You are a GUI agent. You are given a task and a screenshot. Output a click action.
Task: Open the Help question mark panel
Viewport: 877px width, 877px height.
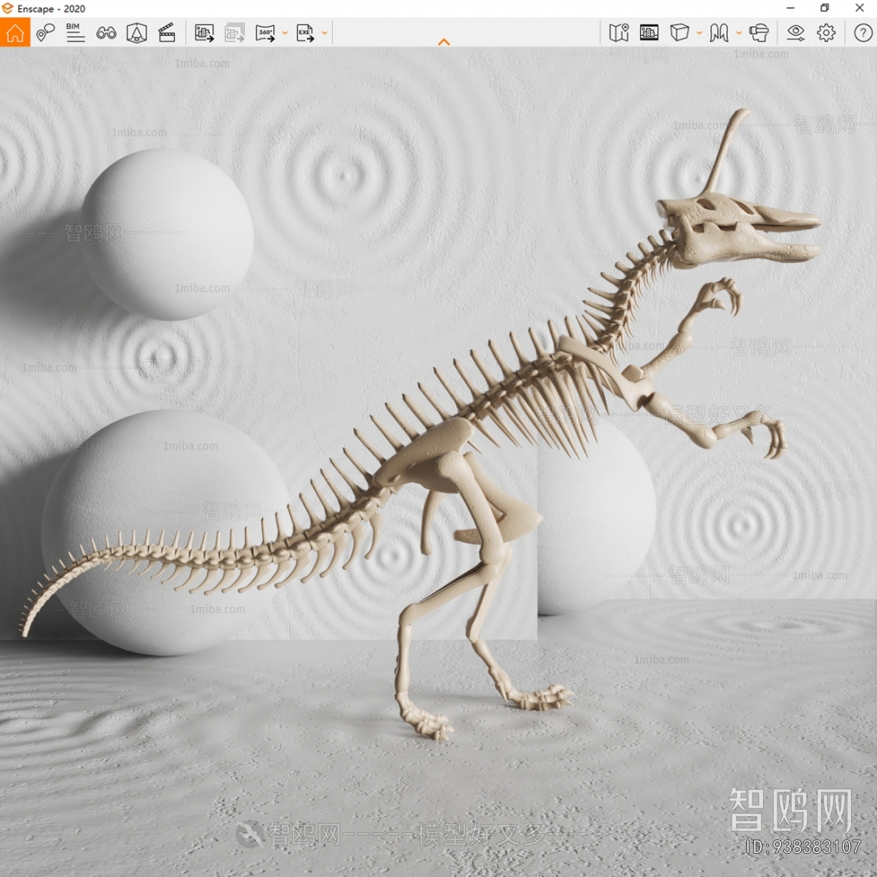(863, 33)
